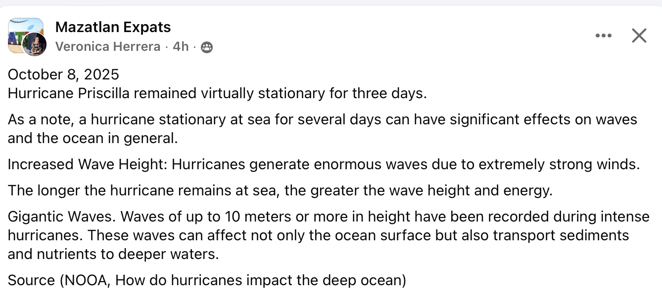Click the 'Gigantic Waves' heading text
This screenshot has height=297, width=662.
coord(61,217)
